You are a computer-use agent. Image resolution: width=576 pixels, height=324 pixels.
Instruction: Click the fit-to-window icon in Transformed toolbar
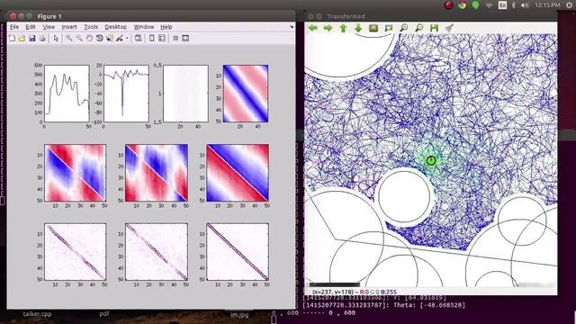coord(389,28)
